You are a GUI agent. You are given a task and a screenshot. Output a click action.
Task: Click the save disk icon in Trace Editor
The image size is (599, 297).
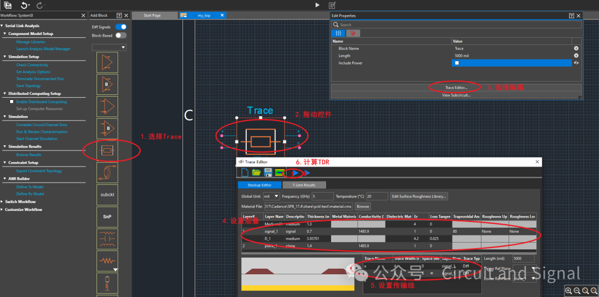(268, 173)
